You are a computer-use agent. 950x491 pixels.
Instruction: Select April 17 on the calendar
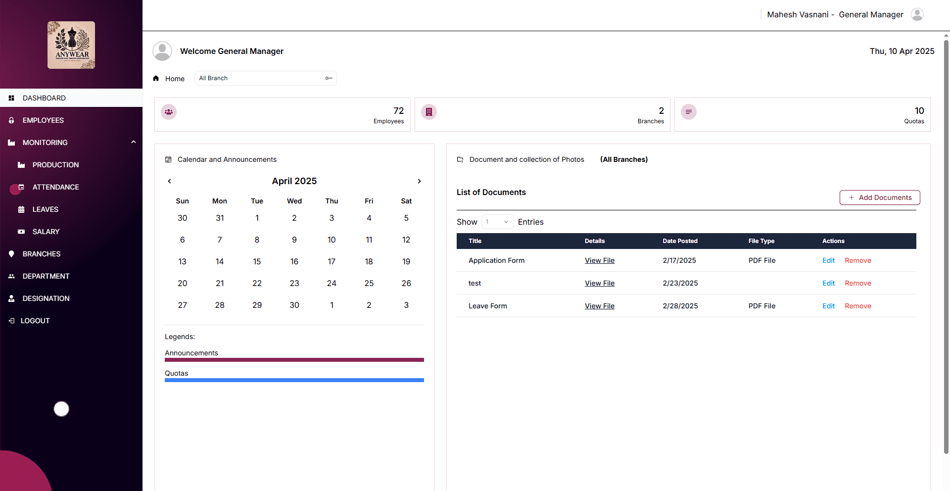pos(332,261)
